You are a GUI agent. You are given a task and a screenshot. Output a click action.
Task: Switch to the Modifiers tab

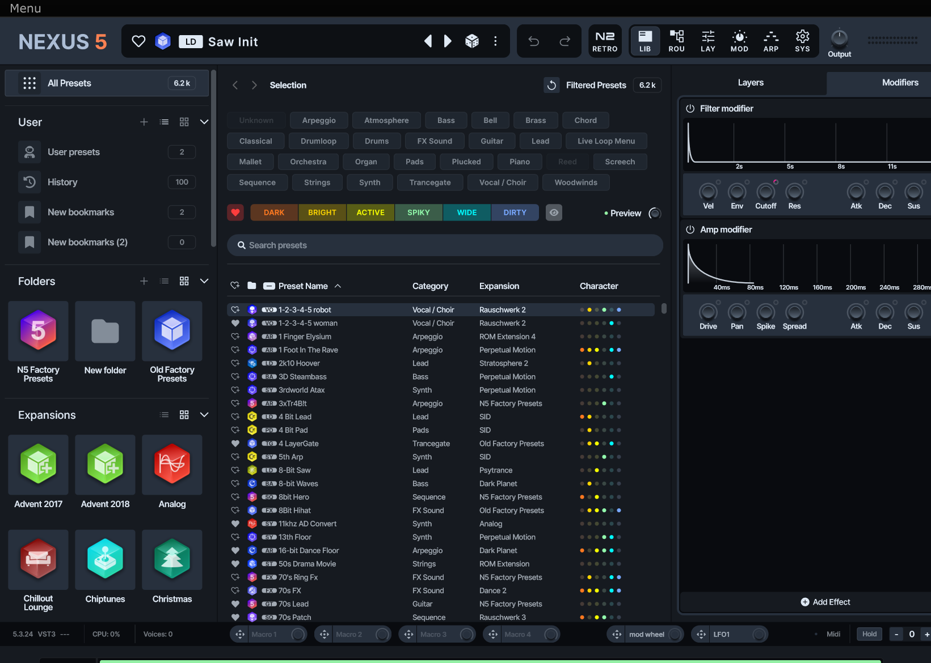pyautogui.click(x=900, y=83)
